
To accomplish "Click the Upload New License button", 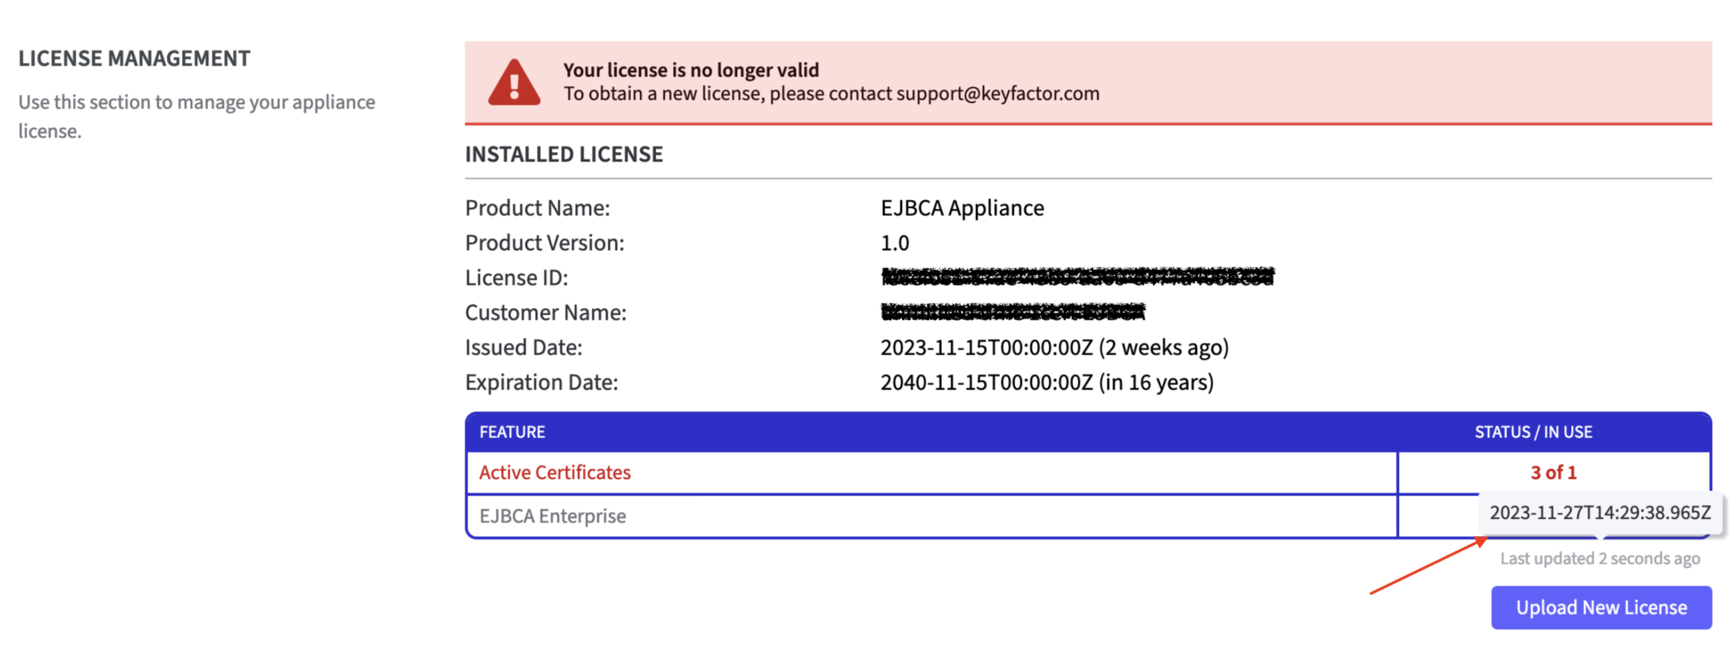I will [x=1601, y=607].
